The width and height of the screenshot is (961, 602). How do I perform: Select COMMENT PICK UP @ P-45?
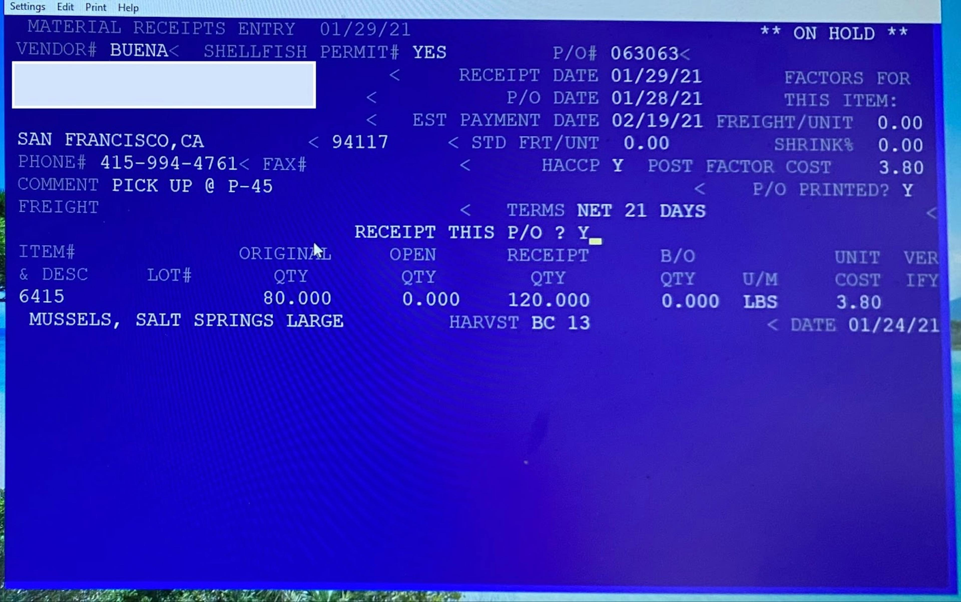[x=146, y=185]
